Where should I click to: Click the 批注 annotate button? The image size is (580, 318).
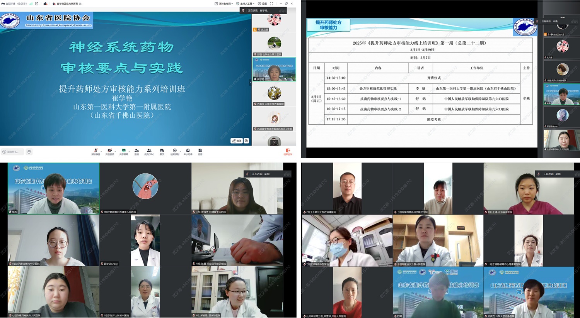pyautogui.click(x=236, y=141)
